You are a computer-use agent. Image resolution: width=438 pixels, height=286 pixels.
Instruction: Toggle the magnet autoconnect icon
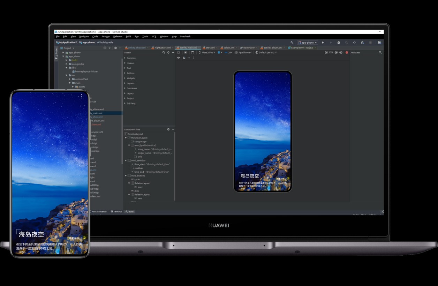(x=184, y=58)
